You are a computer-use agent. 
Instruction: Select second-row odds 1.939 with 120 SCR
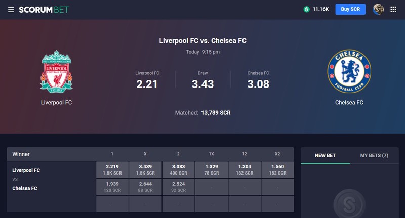point(112,187)
